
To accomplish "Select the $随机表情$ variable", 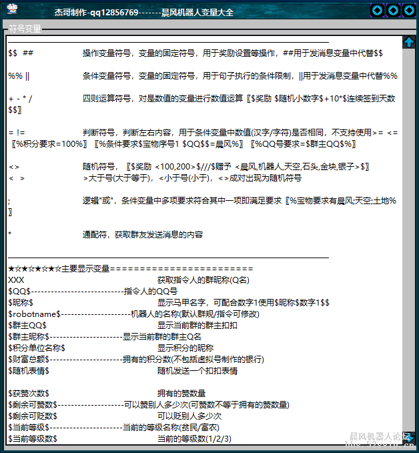I will point(29,371).
